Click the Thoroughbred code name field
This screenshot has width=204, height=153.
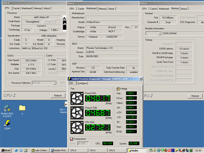click(32, 22)
